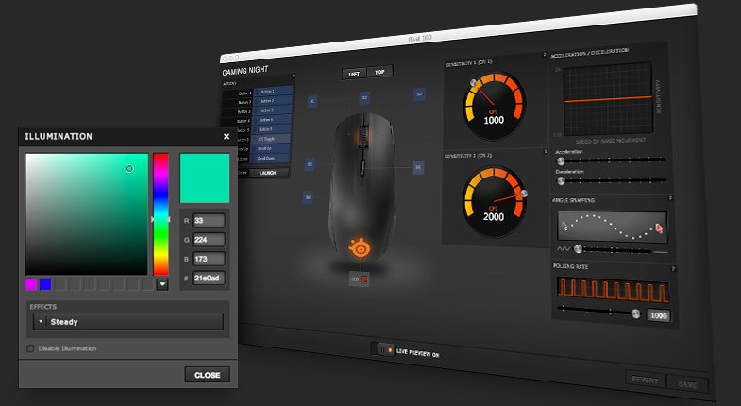
Task: Open help icon for Polling Rate panel
Action: pyautogui.click(x=673, y=269)
